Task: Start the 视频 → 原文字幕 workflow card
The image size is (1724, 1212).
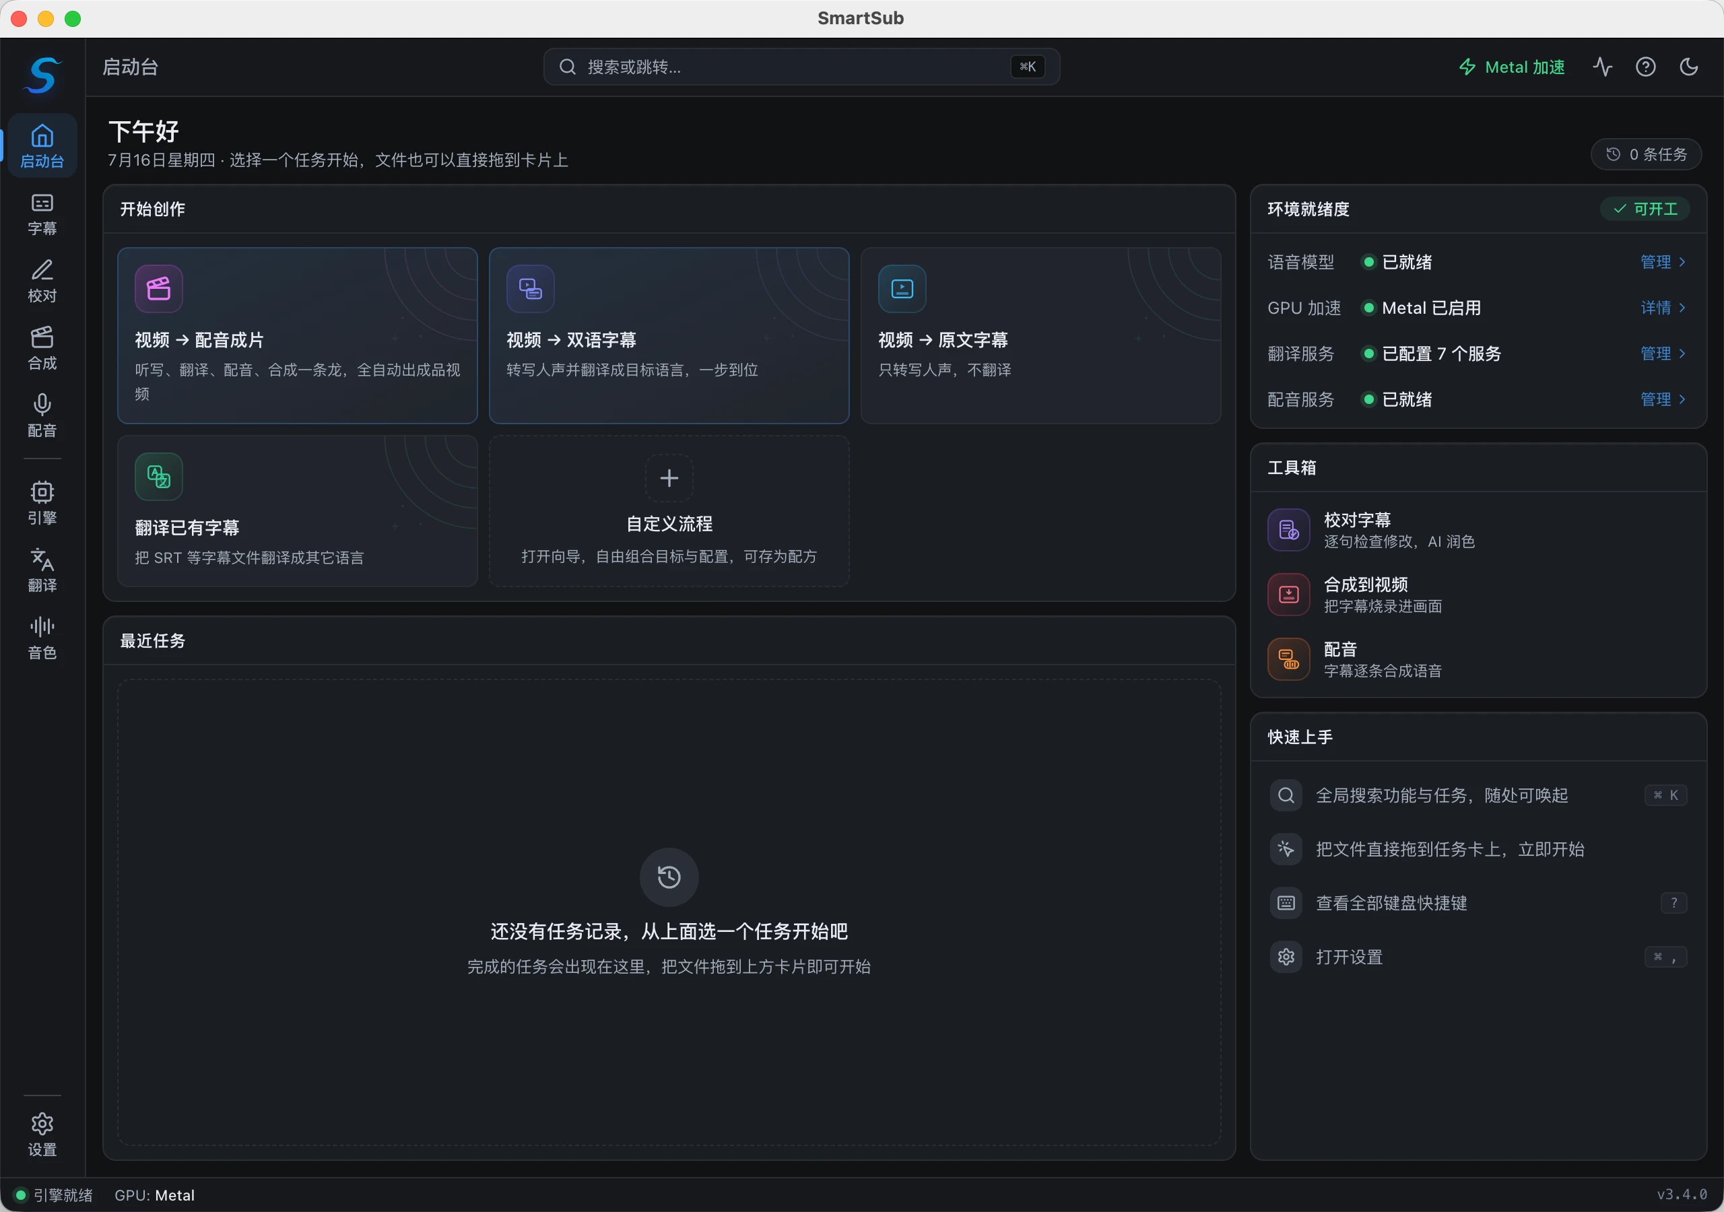Action: pos(1040,336)
